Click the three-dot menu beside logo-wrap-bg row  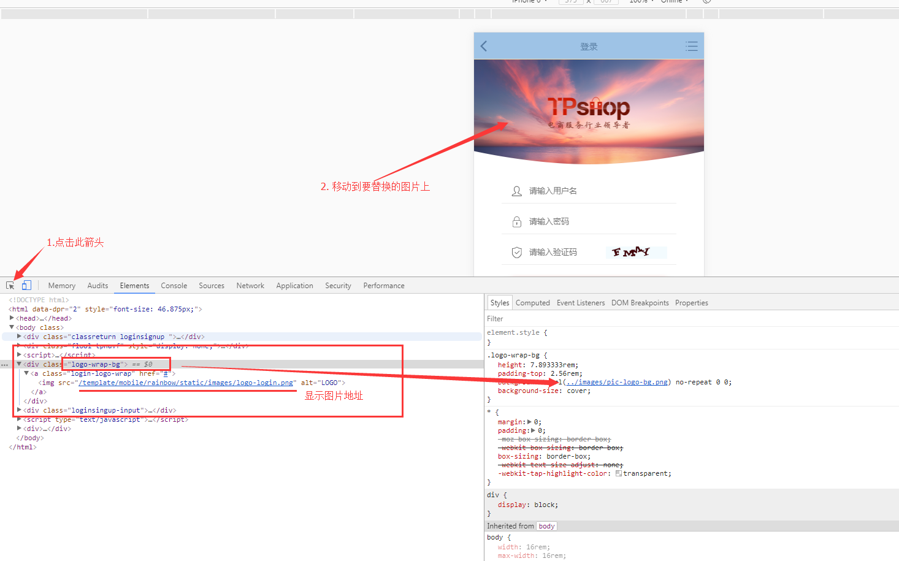click(x=5, y=365)
